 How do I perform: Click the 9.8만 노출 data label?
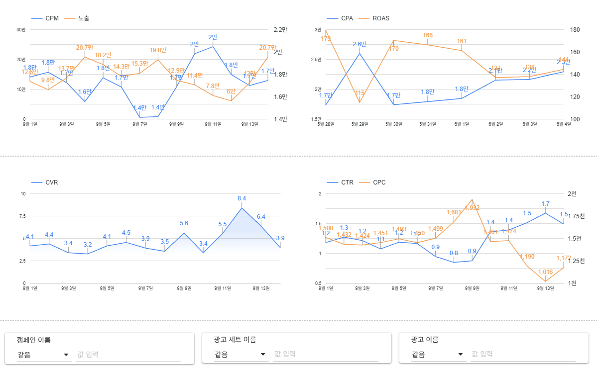(48, 80)
